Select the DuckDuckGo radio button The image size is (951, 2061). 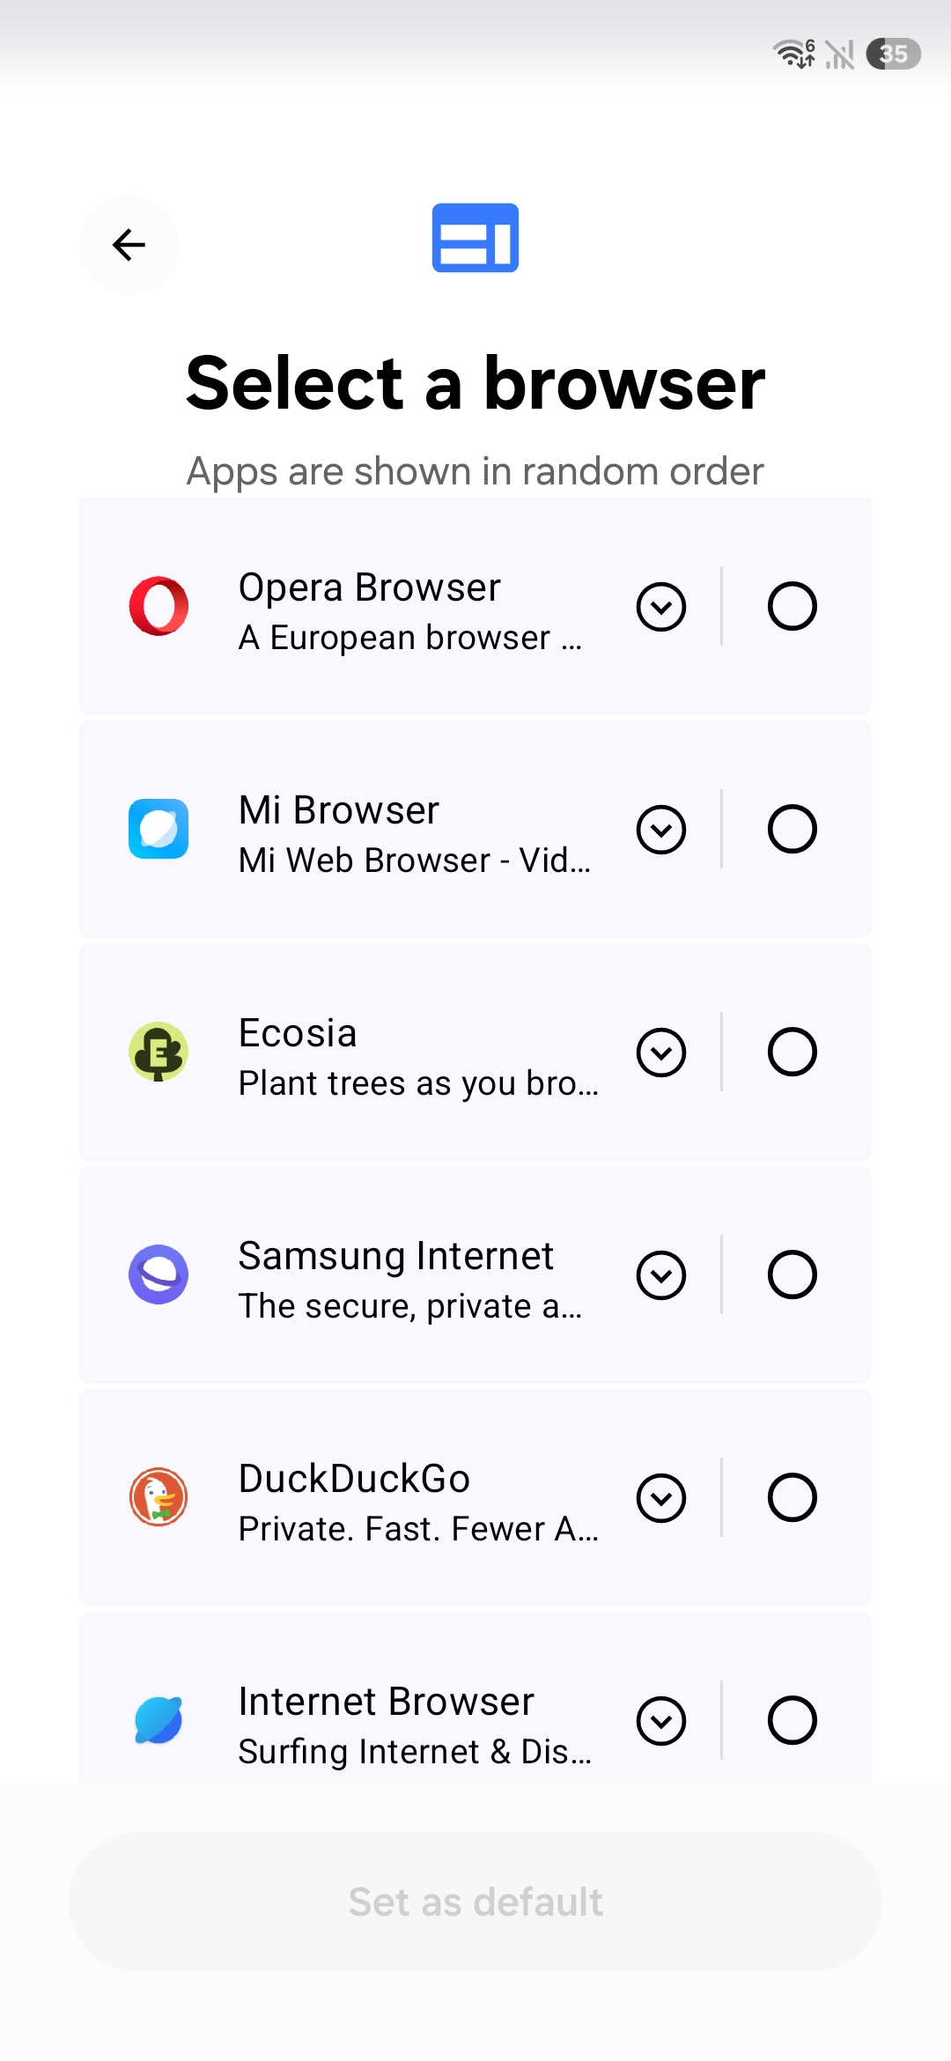click(792, 1497)
